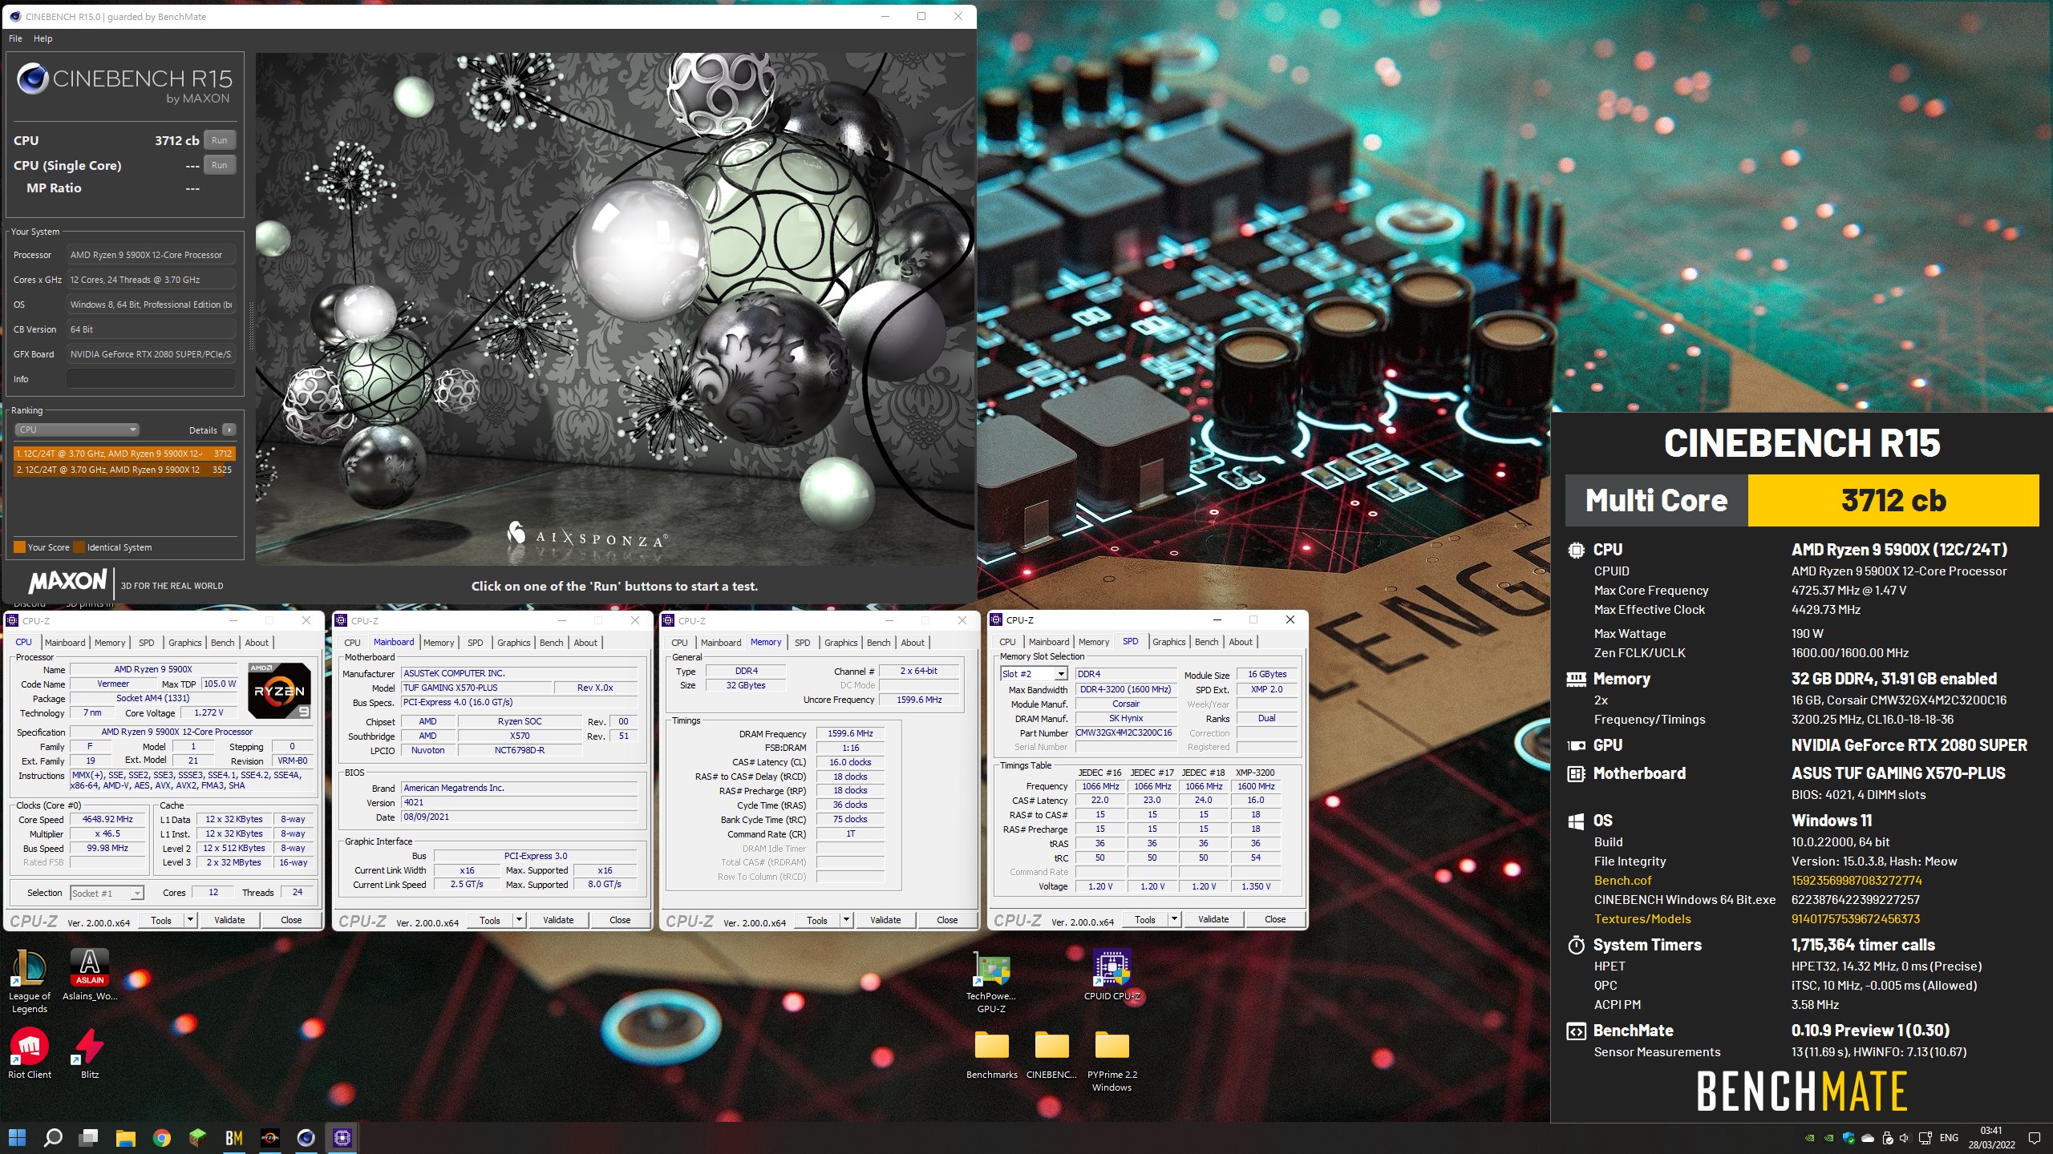Switch to SPD tab in Memory CPU-Z window
The image size is (2053, 1154).
[803, 643]
